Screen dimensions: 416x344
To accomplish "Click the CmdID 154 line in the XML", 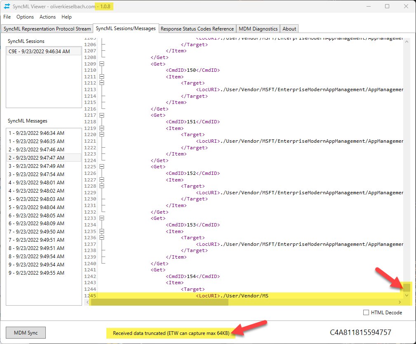I will coord(193,276).
